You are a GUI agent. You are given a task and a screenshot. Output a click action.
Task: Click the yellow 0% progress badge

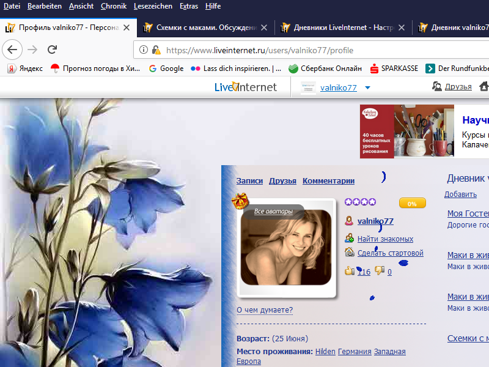pyautogui.click(x=412, y=204)
